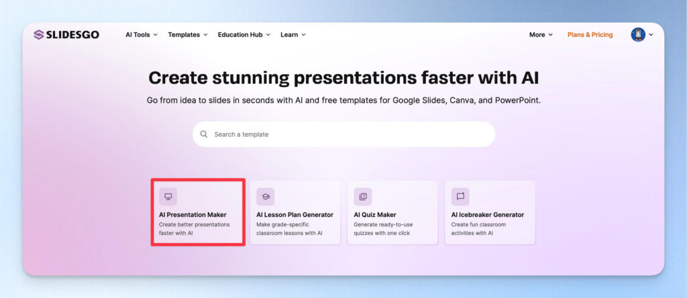Click the magnifying glass search icon
The width and height of the screenshot is (687, 298).
click(204, 134)
